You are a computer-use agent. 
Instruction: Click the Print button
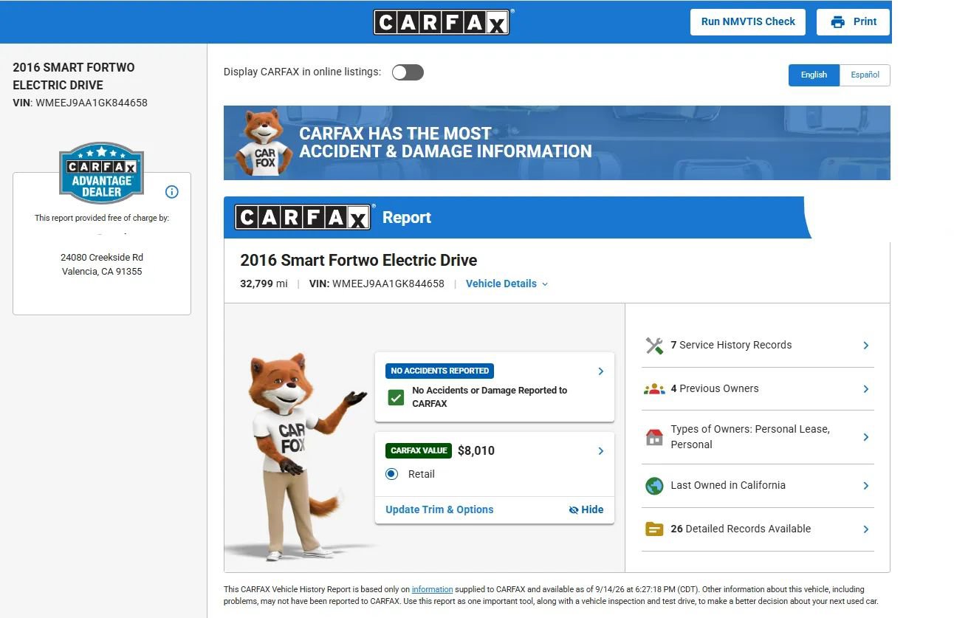[854, 22]
